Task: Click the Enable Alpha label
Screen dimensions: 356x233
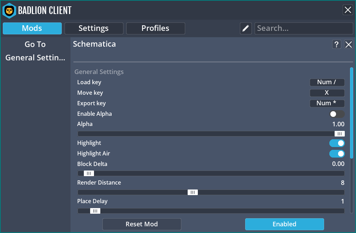Action: pos(94,114)
